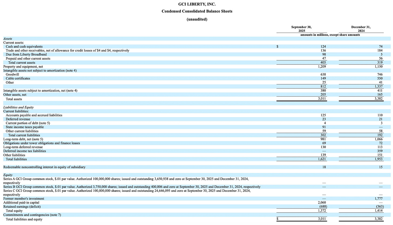Image resolution: width=393 pixels, height=225 pixels.
Task: Click the (unaudited) subtitle
Action: coord(197,19)
